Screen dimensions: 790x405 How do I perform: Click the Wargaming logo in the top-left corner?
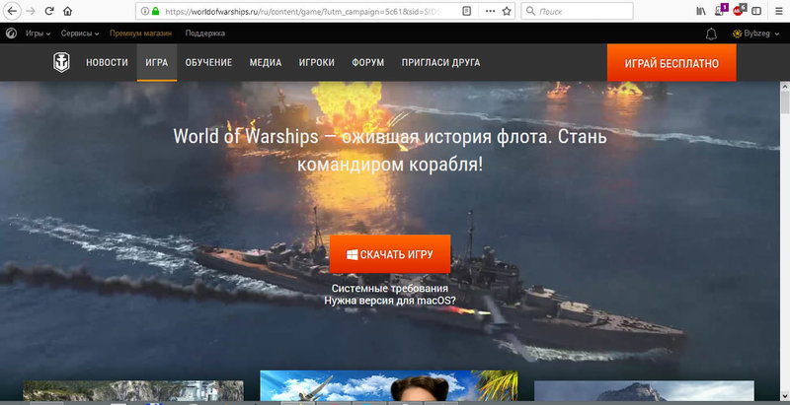tap(10, 34)
